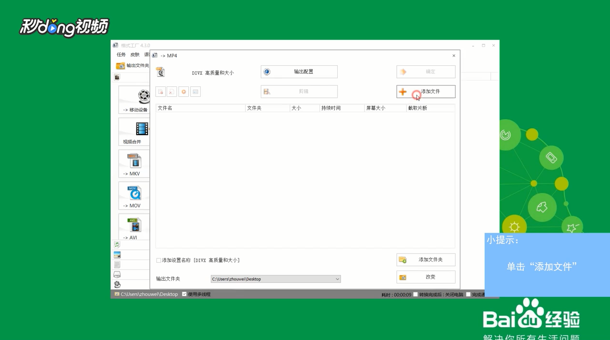
Task: Close the -> MP4 dialog
Action: click(x=453, y=56)
